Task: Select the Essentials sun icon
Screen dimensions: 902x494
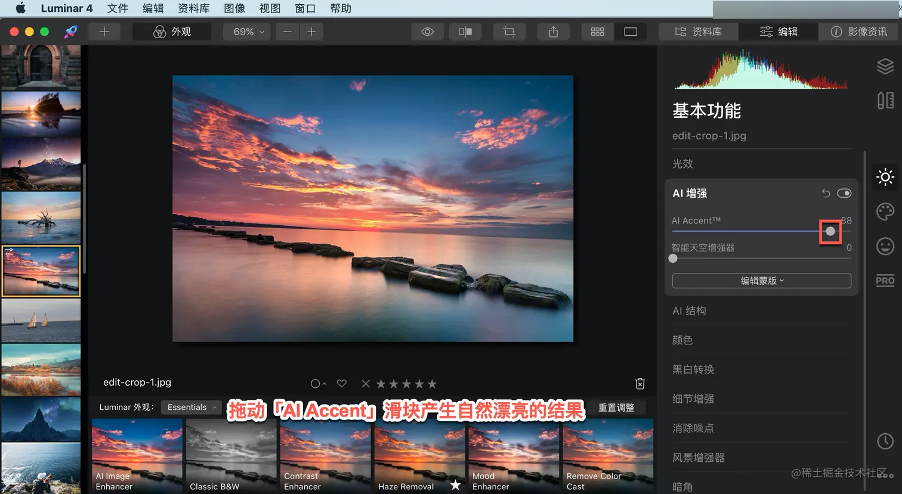Action: tap(885, 177)
